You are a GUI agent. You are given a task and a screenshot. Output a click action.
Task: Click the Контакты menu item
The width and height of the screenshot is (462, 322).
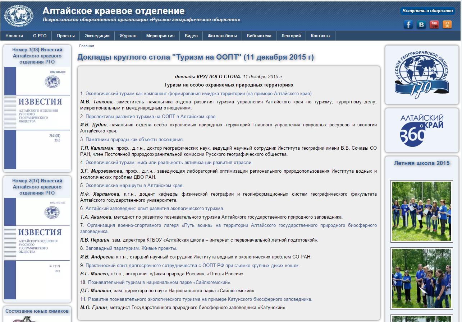pyautogui.click(x=320, y=36)
